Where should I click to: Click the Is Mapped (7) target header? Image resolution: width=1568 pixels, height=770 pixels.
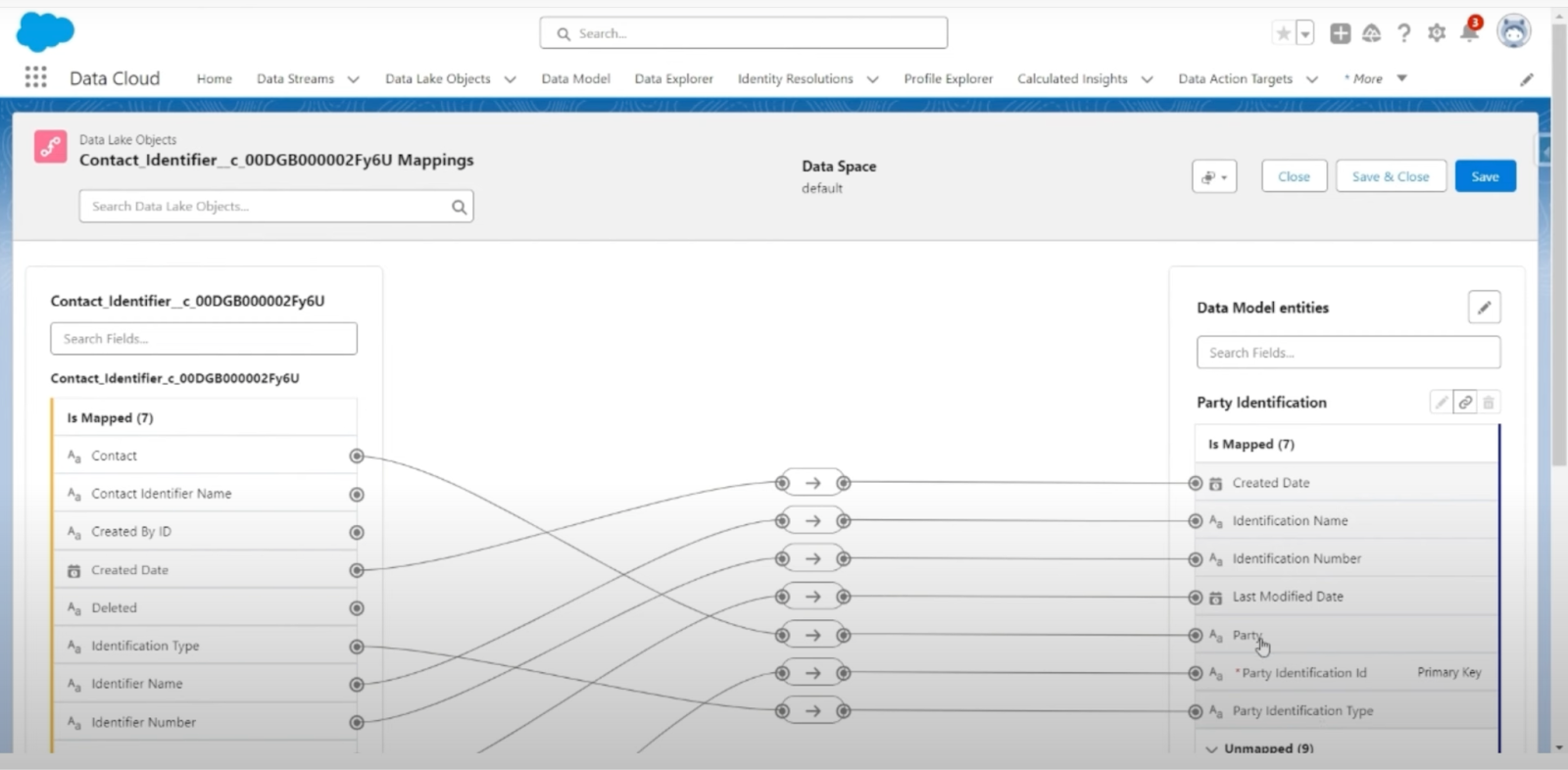coord(1347,445)
